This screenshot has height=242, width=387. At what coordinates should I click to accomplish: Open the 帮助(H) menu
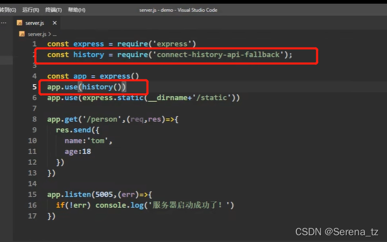76,10
